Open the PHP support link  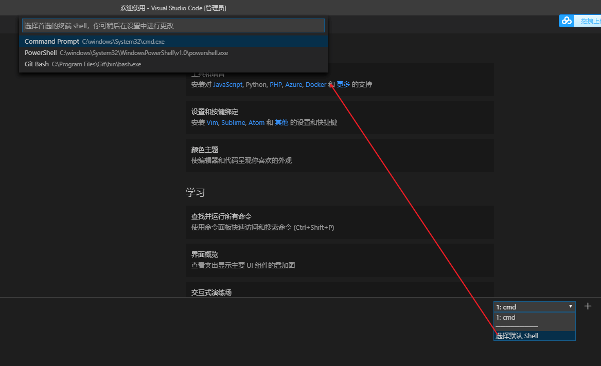pos(276,85)
